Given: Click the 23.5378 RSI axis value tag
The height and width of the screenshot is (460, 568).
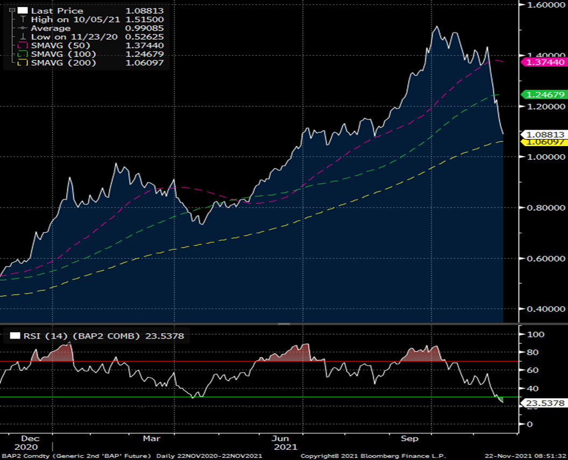Looking at the screenshot, I should pyautogui.click(x=544, y=403).
